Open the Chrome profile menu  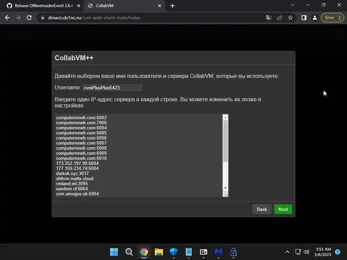[x=314, y=18]
